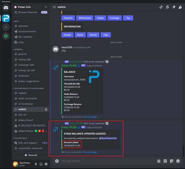Click the Version button
This screenshot has height=169, width=185.
[93, 35]
